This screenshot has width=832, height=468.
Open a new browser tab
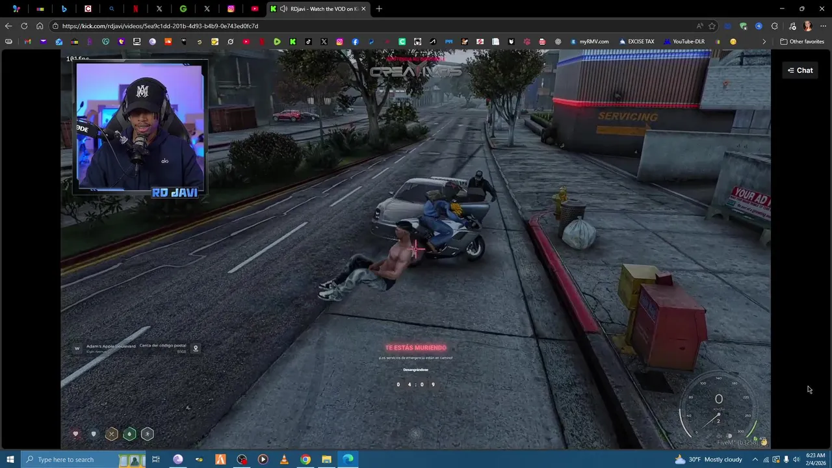tap(379, 8)
